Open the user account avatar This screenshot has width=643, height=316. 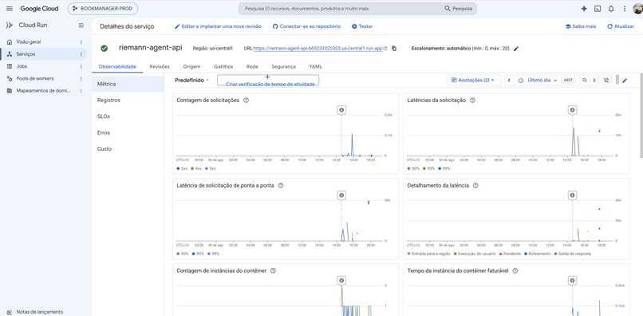coord(638,9)
